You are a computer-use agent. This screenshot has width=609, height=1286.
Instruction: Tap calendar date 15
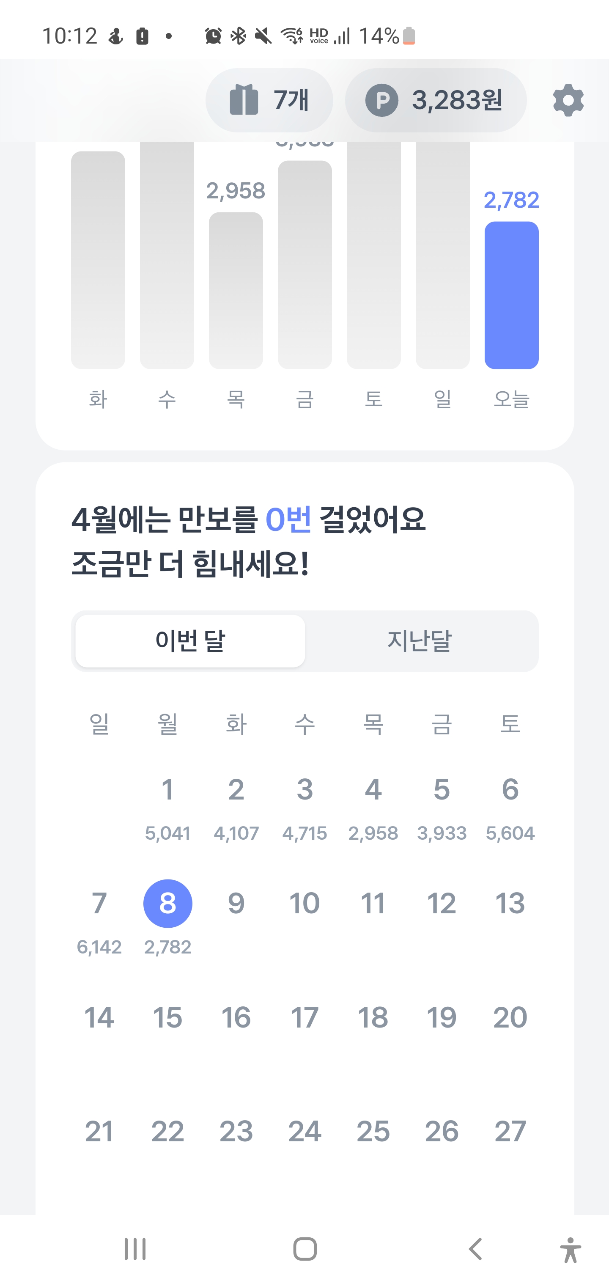click(x=168, y=1017)
